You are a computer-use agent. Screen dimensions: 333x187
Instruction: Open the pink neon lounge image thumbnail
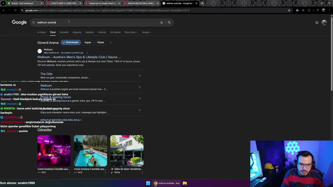coord(54,151)
